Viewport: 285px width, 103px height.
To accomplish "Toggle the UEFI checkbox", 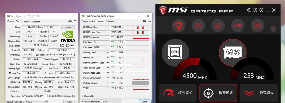I will (x=68, y=45).
